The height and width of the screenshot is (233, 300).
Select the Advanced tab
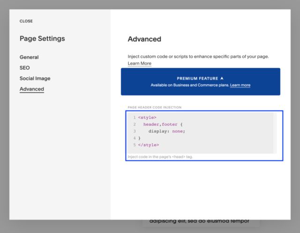coord(32,89)
